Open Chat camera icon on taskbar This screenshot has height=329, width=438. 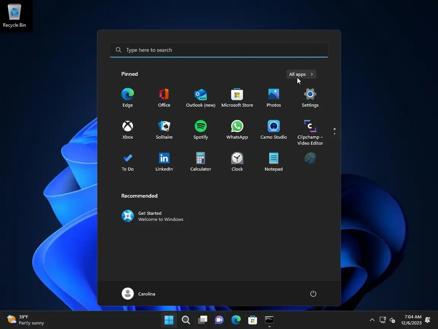pos(219,320)
